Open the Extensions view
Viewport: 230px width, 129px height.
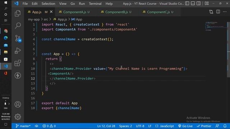(18, 63)
